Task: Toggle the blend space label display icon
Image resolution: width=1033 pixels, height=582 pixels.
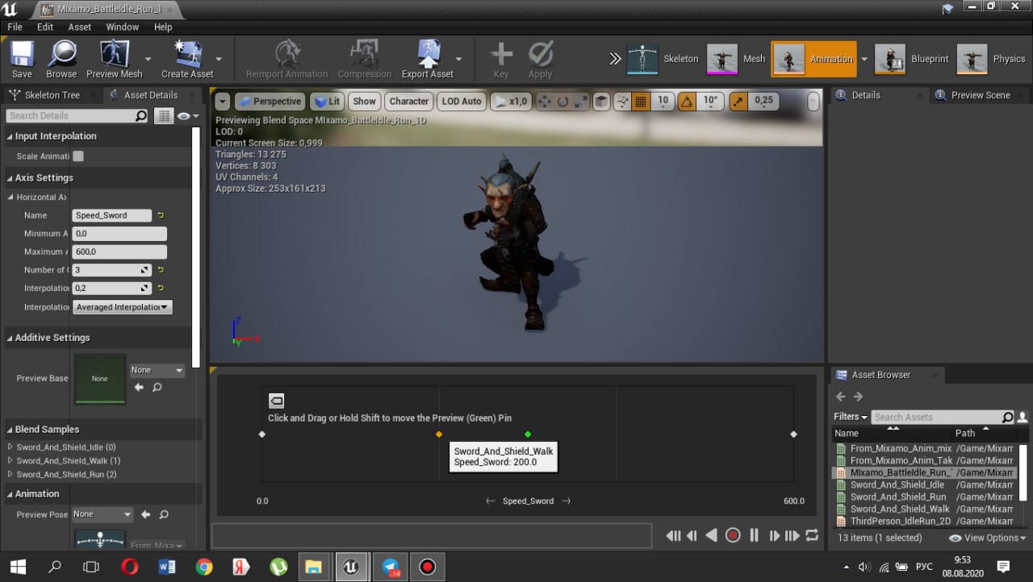Action: [276, 401]
